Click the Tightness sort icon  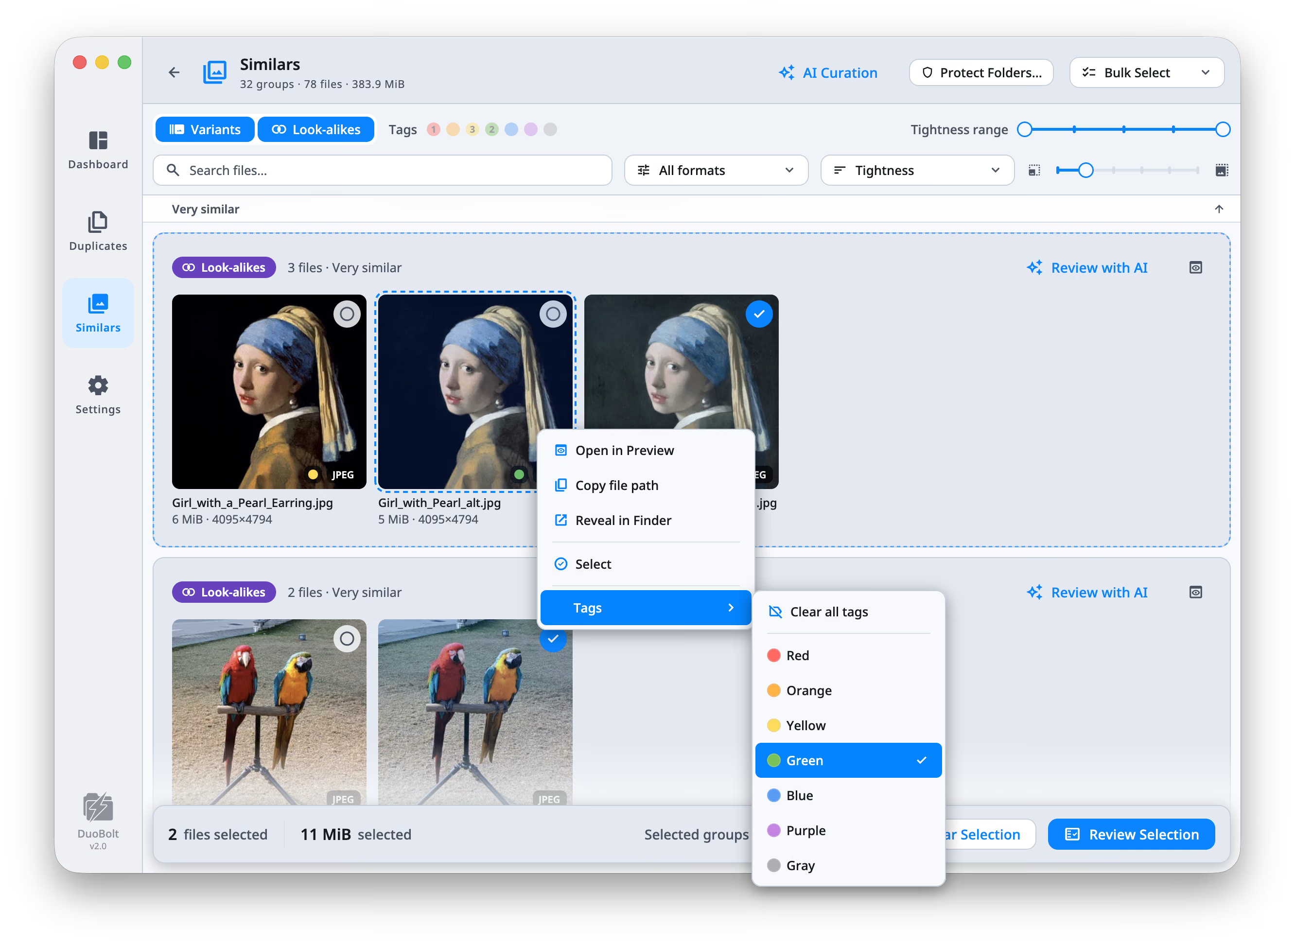pyautogui.click(x=840, y=171)
